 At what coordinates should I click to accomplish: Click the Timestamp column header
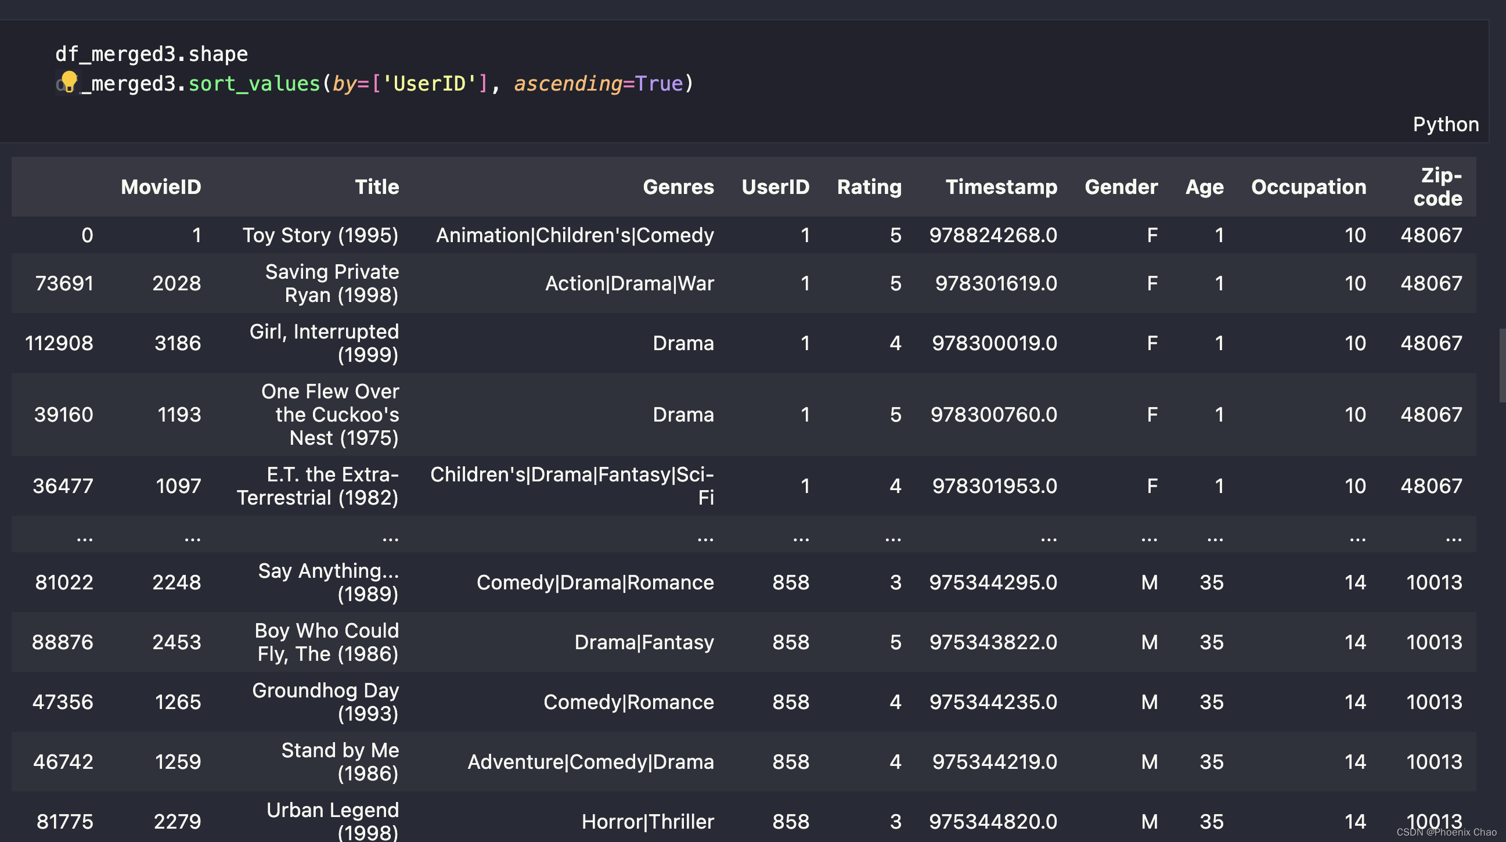coord(1001,187)
